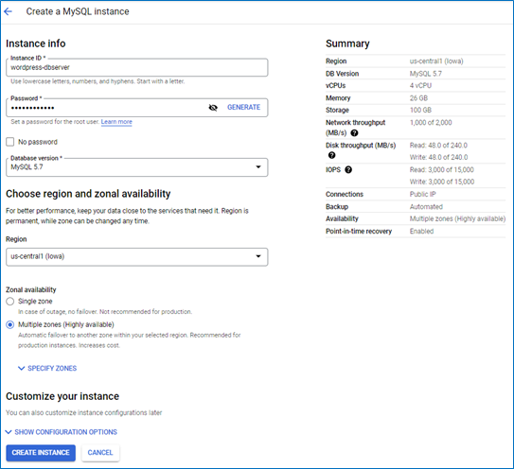This screenshot has width=514, height=469.
Task: Click the 1,000 of 2,000 throughput value
Action: point(431,123)
